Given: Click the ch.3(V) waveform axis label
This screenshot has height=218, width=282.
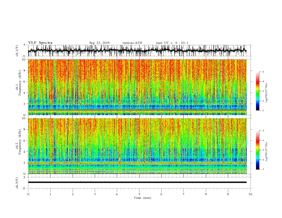Looking at the screenshot, I should [x=17, y=183].
